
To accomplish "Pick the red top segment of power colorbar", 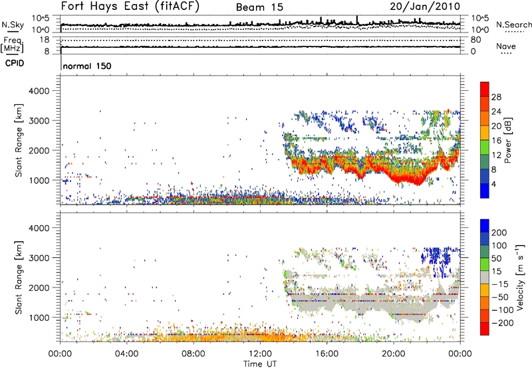I will (x=485, y=89).
